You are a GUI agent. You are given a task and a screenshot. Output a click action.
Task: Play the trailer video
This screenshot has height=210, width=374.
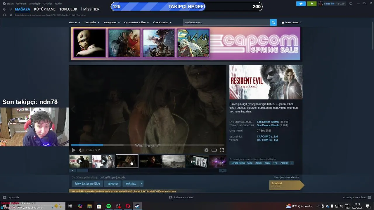coord(73,150)
